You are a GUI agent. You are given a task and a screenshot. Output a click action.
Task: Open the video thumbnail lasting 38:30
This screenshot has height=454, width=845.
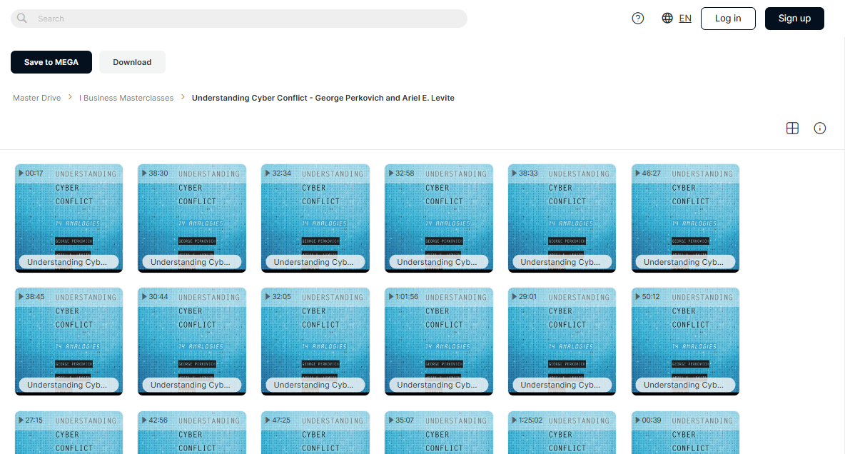[192, 218]
